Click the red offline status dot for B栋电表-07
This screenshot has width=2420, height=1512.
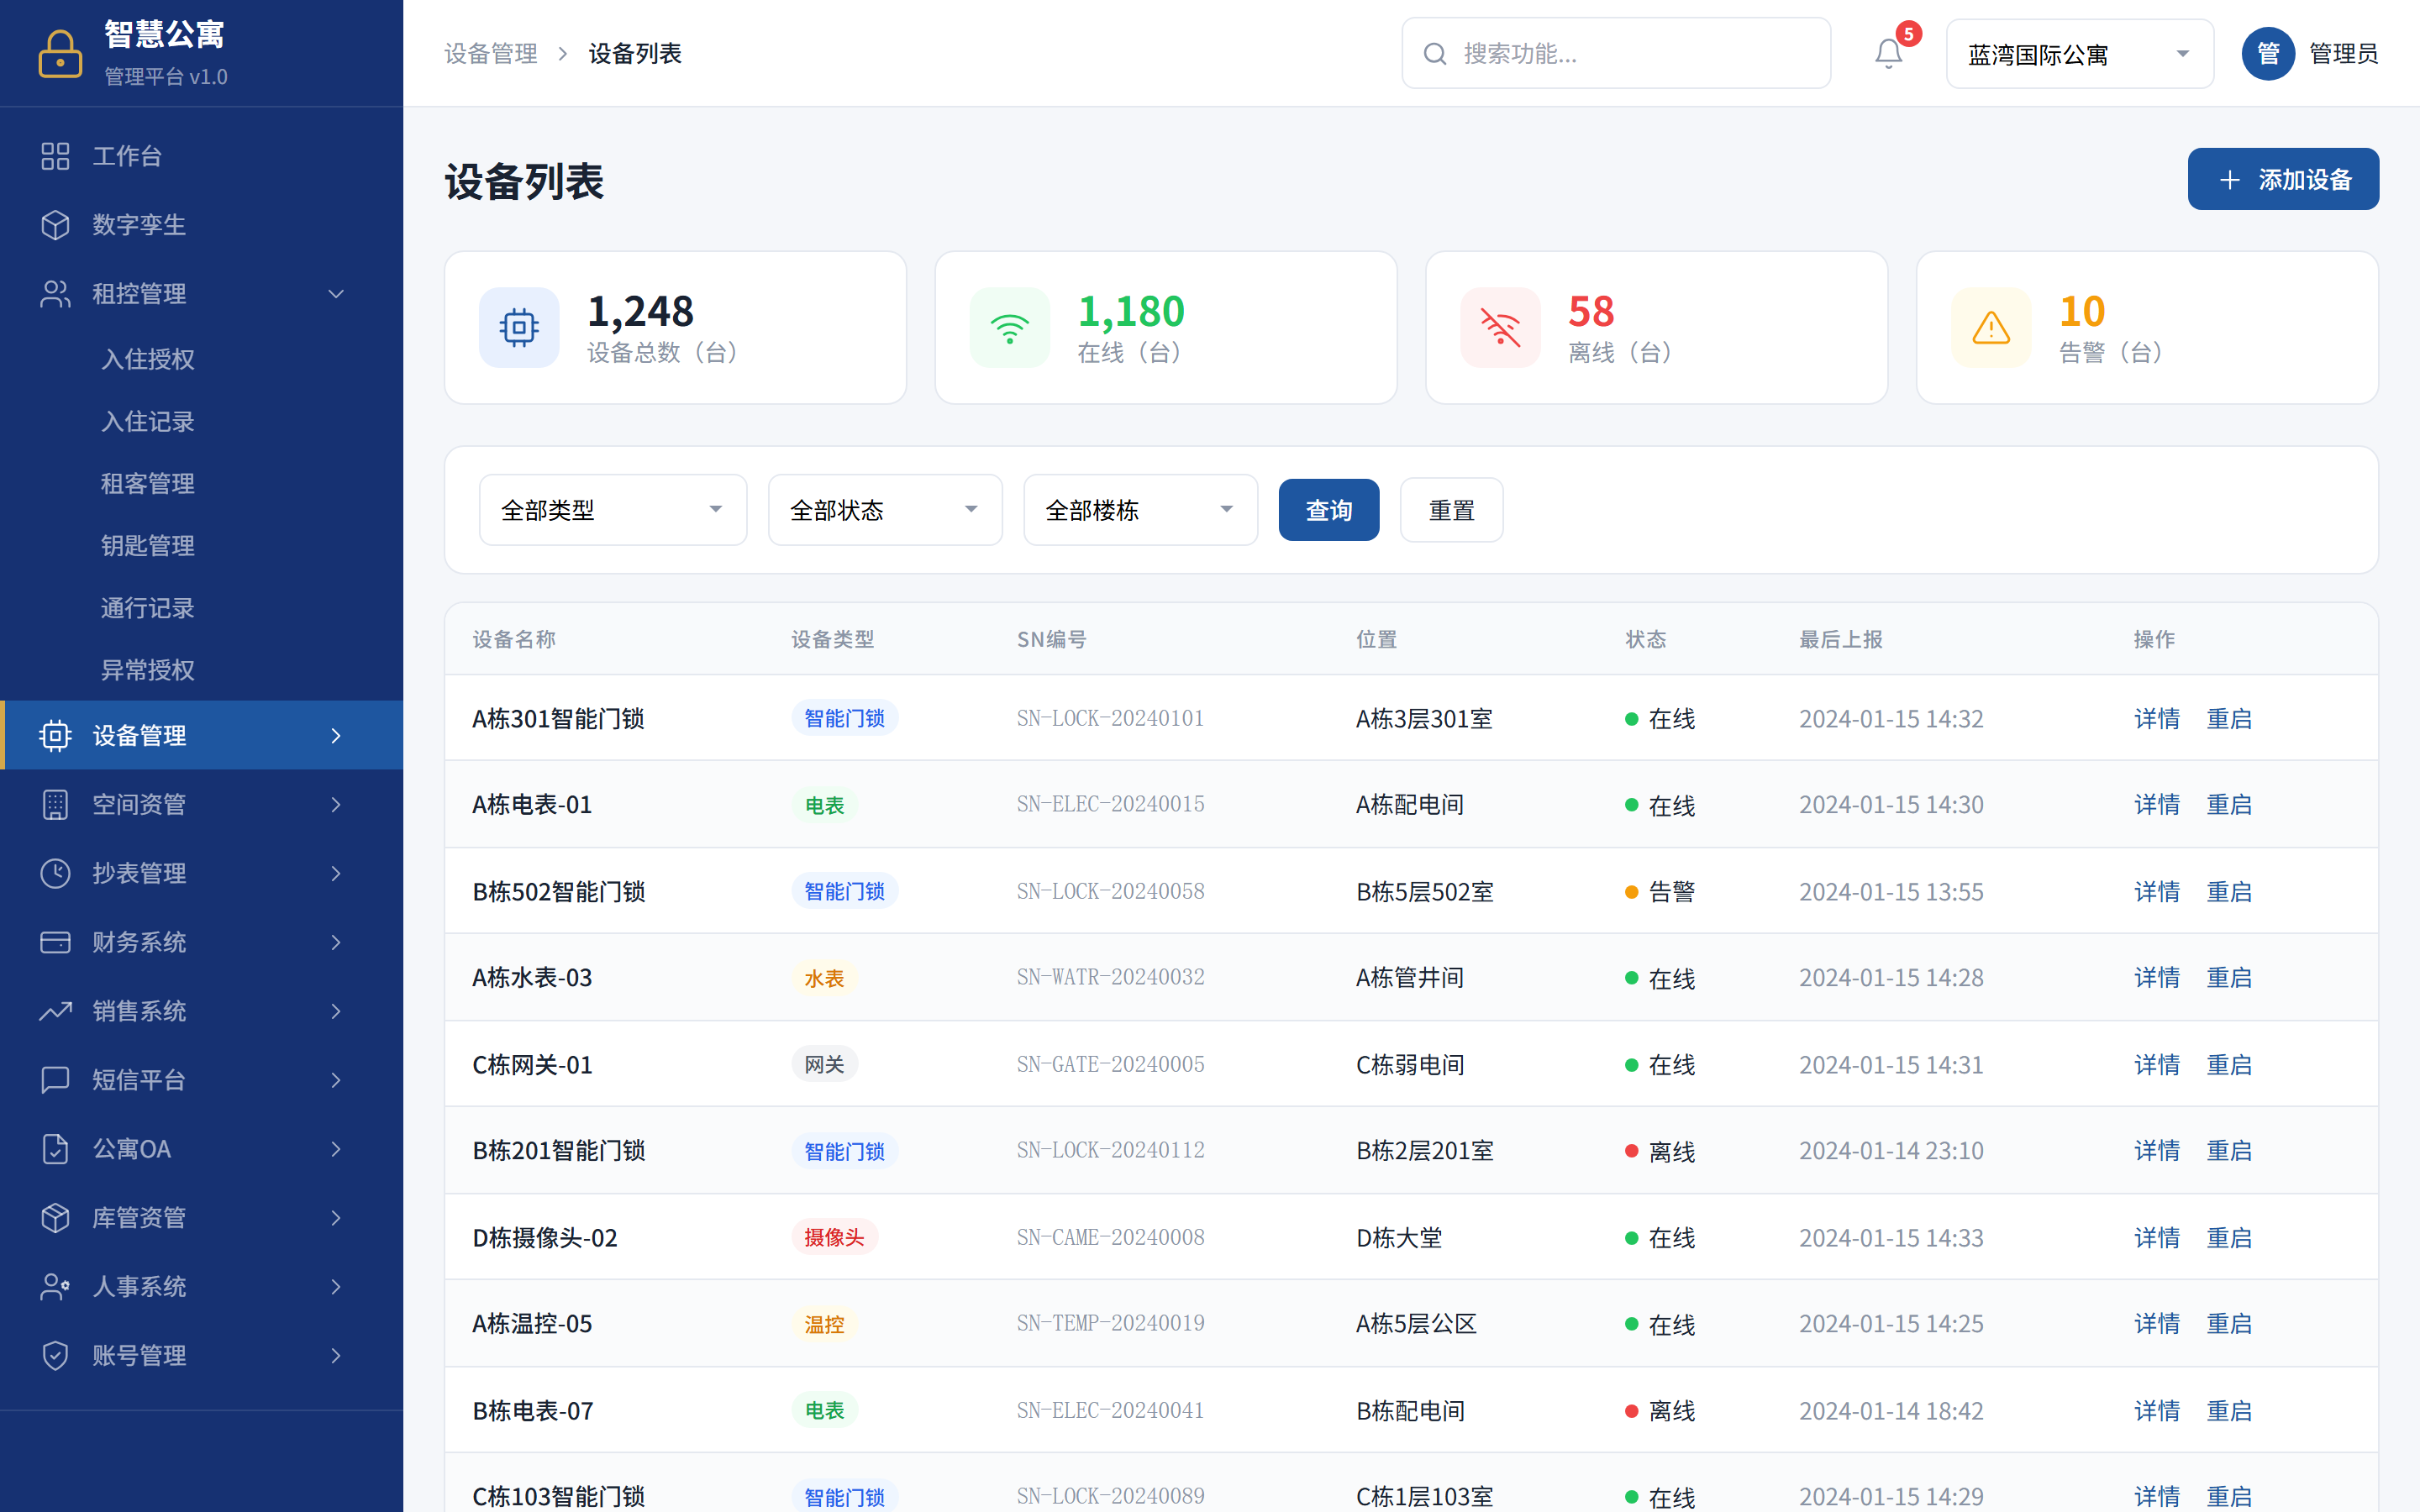point(1632,1410)
